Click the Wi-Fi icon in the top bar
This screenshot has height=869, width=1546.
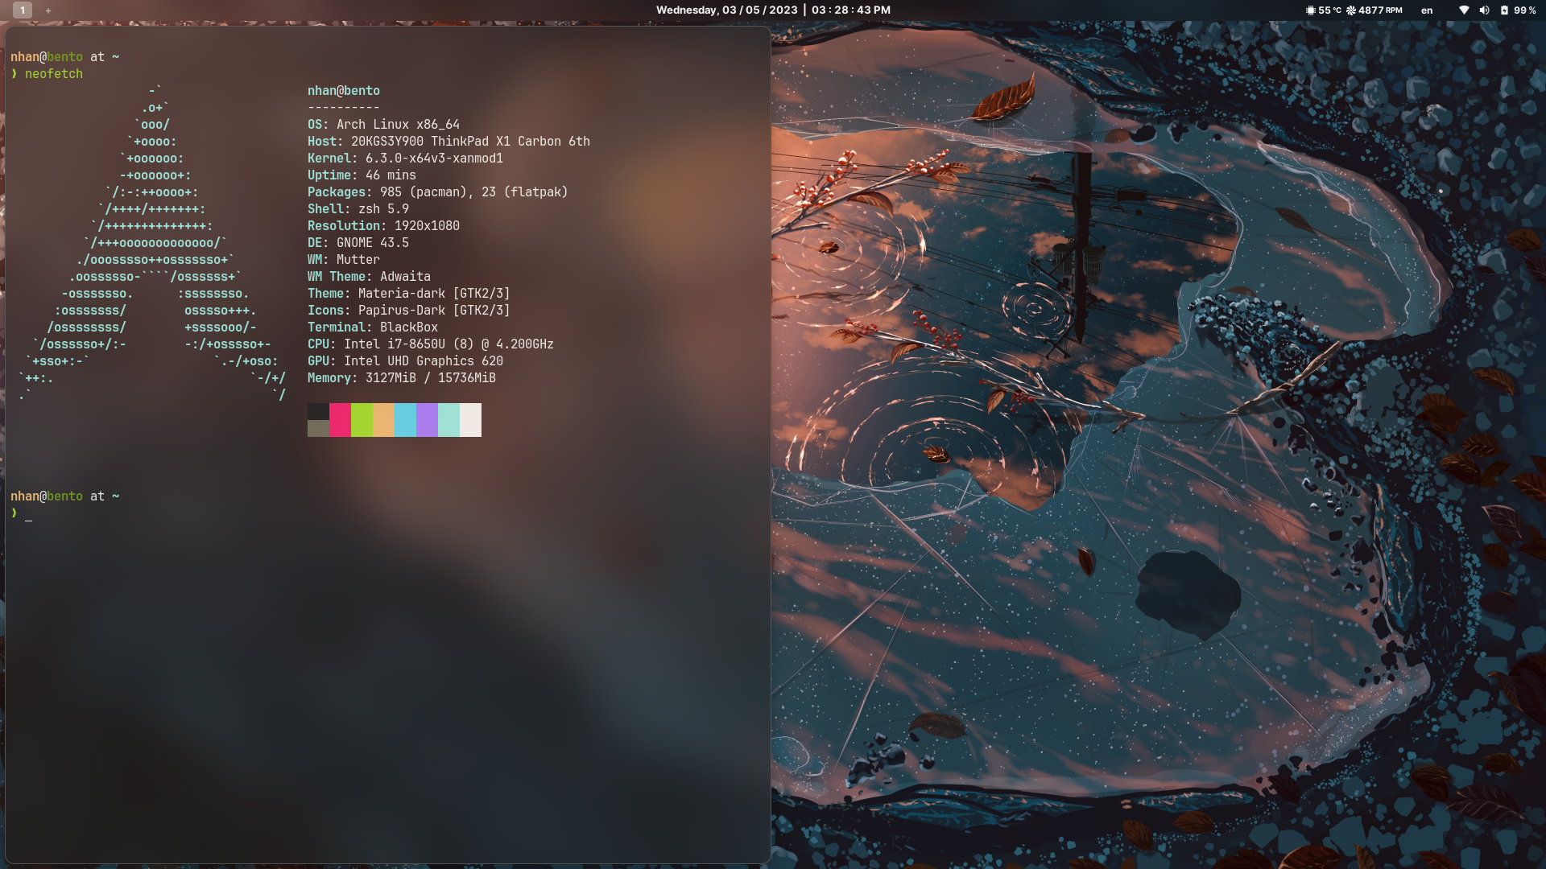[x=1465, y=10]
